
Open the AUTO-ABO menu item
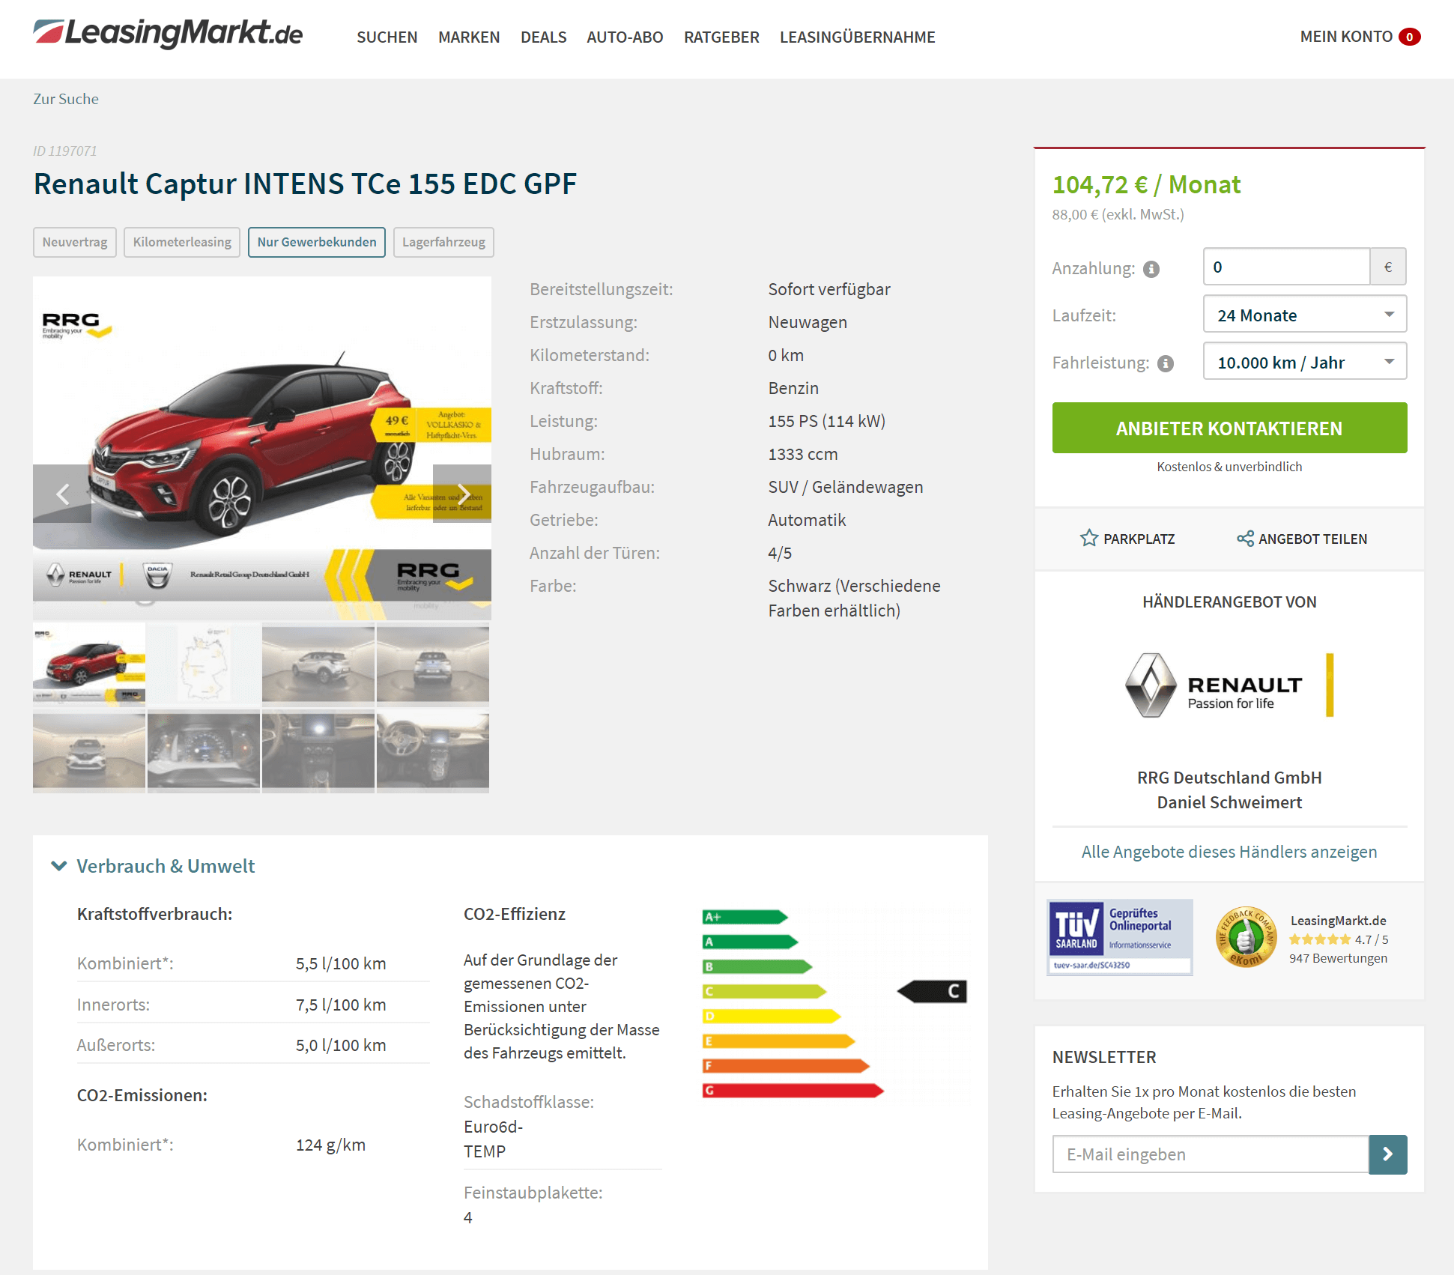(x=625, y=37)
